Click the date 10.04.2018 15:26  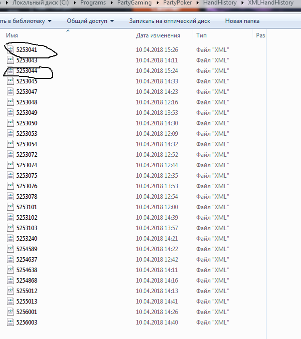tap(157, 50)
